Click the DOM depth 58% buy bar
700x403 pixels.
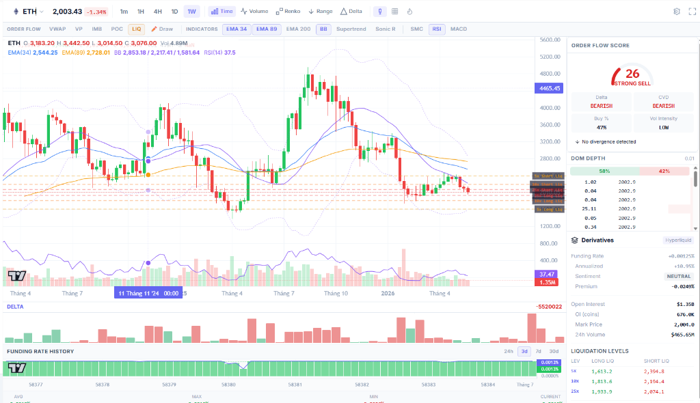(604, 171)
